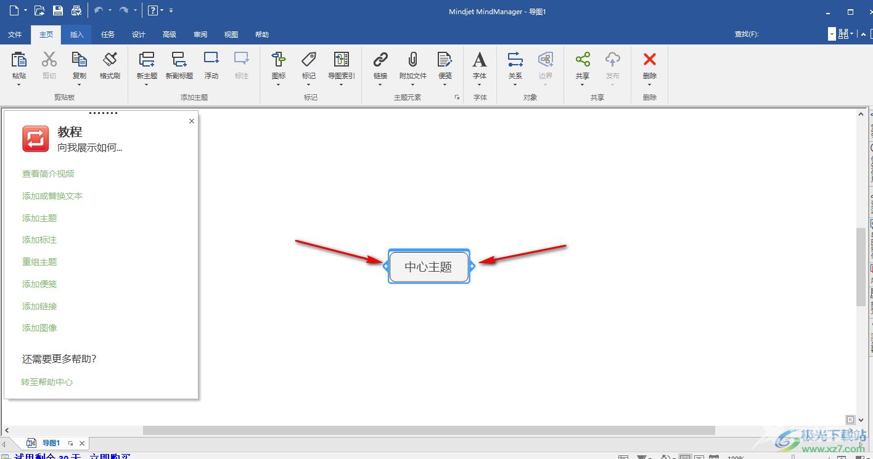Screen dimensions: 873x459
Task: Expand the Undo history dropdown arrow
Action: 110,10
